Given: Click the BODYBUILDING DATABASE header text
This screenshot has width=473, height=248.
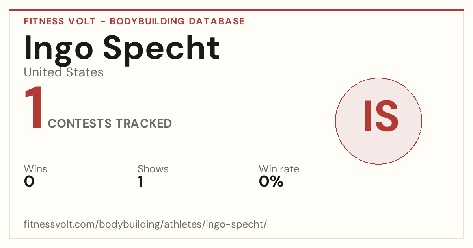Looking at the screenshot, I should [177, 21].
